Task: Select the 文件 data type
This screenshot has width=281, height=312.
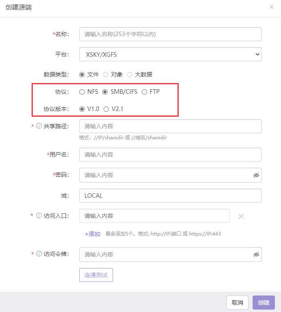Action: (82, 74)
